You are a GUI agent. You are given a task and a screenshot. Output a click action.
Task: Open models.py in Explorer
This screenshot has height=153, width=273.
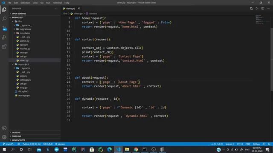35,49
